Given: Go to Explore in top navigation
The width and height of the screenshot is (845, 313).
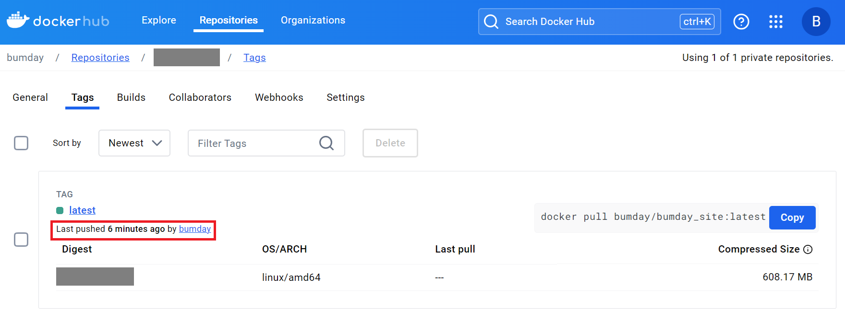Looking at the screenshot, I should pyautogui.click(x=159, y=20).
